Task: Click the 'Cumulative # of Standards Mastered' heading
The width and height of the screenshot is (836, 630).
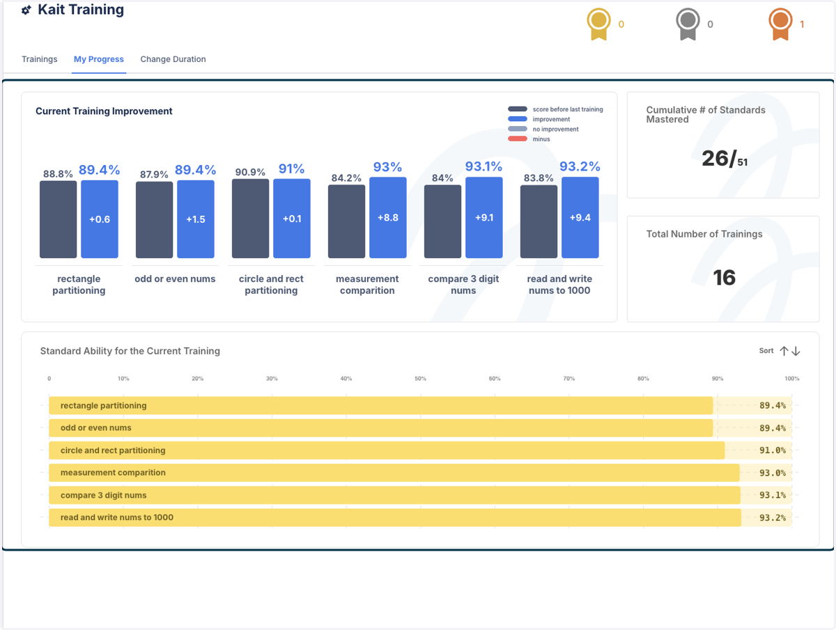Action: click(706, 115)
